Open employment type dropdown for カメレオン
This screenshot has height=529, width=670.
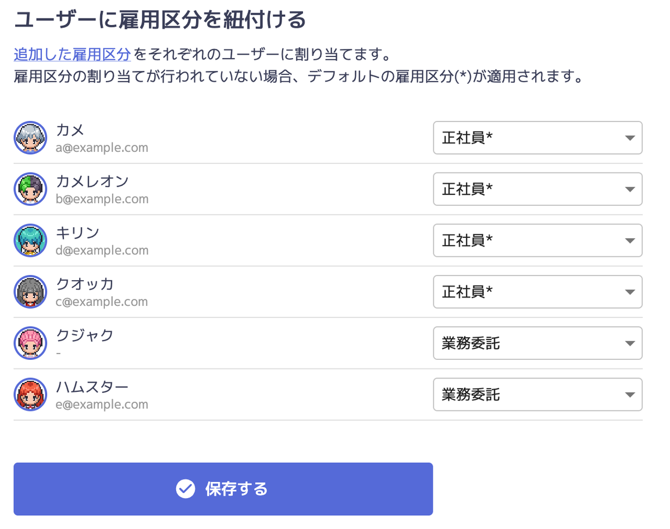pyautogui.click(x=537, y=189)
